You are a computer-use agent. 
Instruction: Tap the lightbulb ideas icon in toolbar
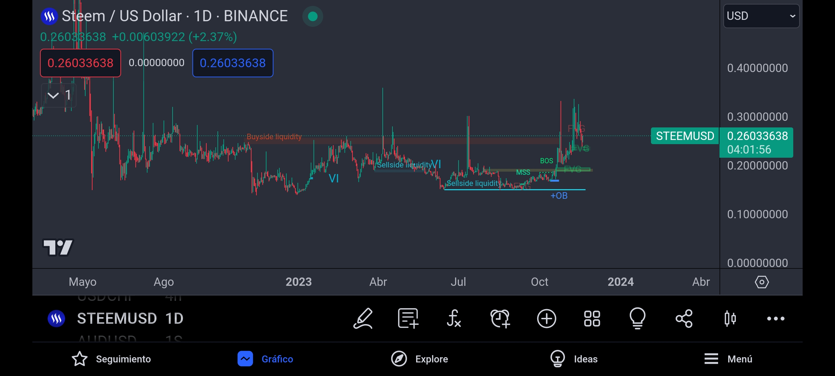point(637,318)
